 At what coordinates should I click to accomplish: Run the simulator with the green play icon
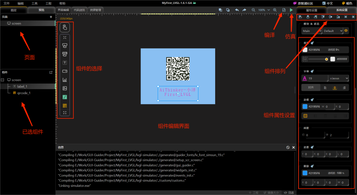tap(291, 10)
